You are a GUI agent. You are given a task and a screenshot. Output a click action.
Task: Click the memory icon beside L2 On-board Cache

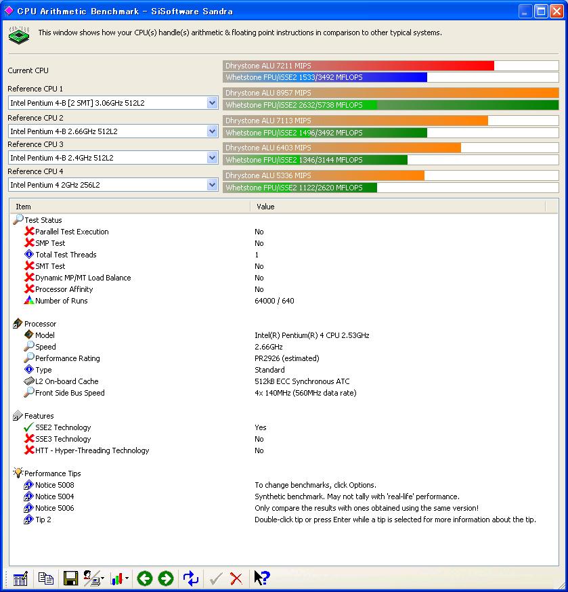coord(29,381)
